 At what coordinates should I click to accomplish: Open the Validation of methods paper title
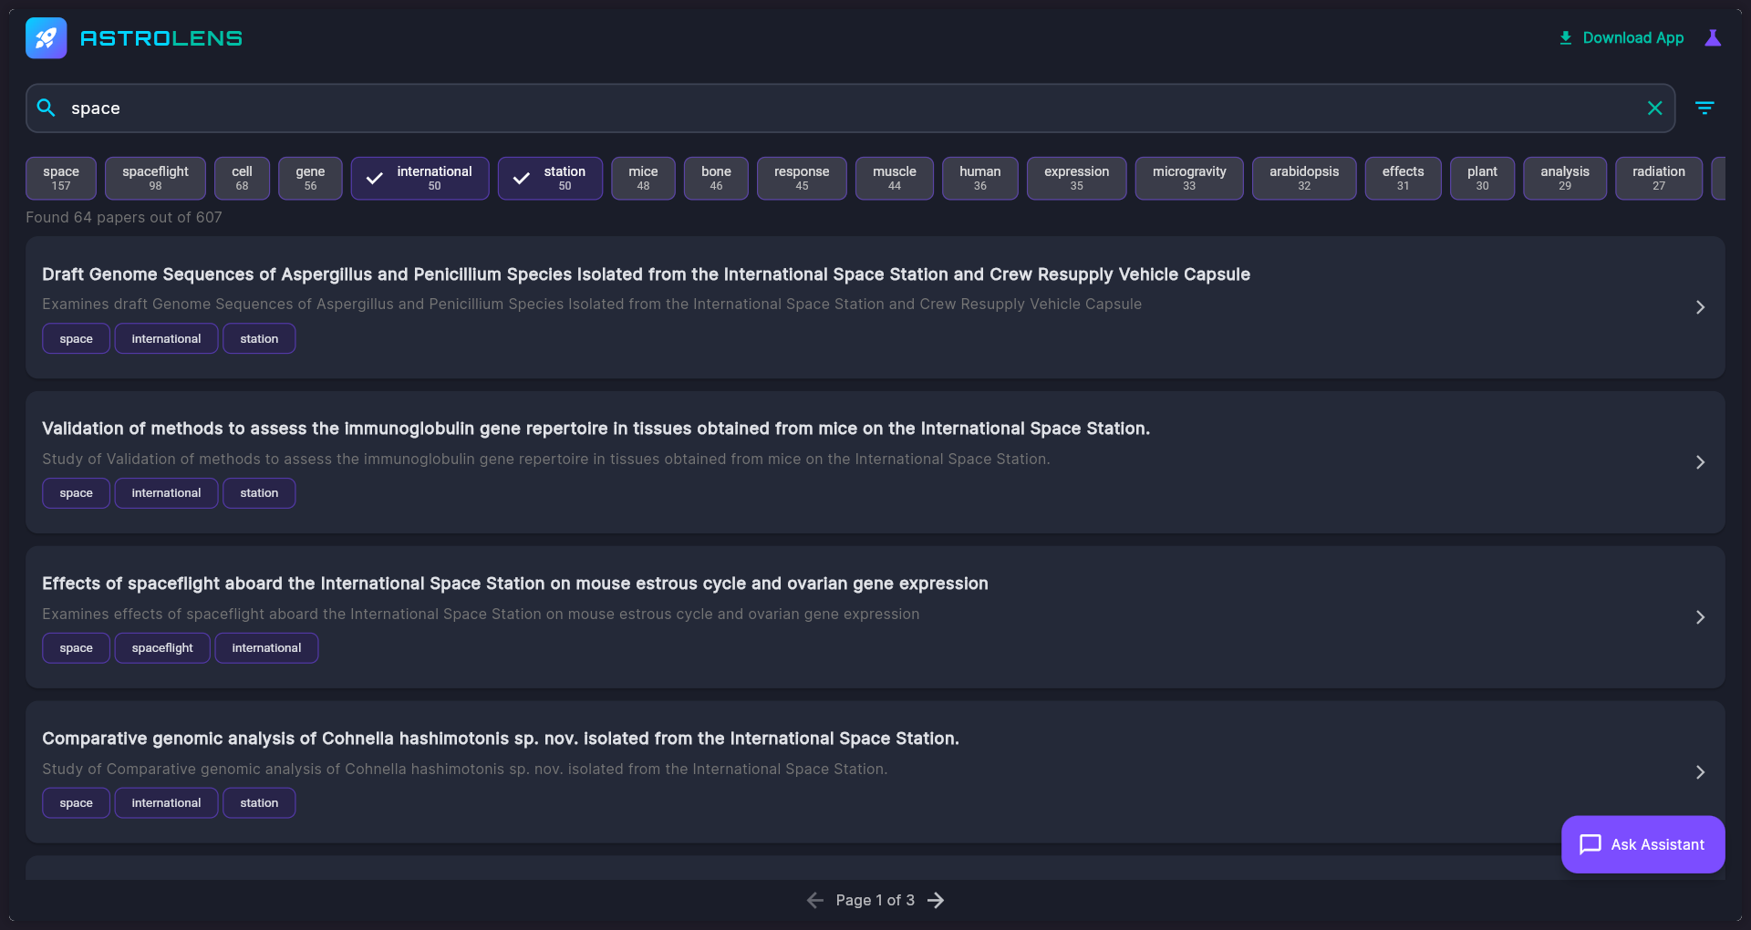coord(596,429)
